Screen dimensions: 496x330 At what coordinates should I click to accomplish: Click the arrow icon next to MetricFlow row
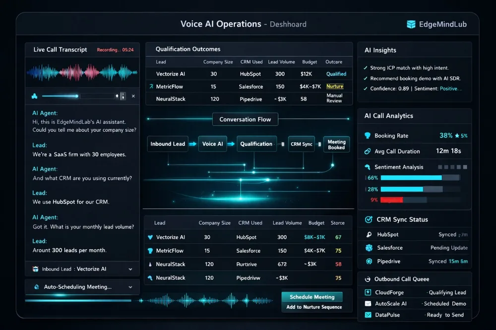pyautogui.click(x=151, y=86)
